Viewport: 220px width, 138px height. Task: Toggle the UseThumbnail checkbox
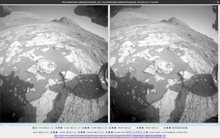163,132
